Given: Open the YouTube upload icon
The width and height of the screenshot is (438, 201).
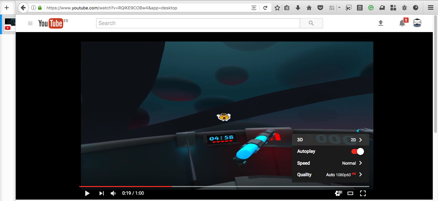Looking at the screenshot, I should (381, 23).
